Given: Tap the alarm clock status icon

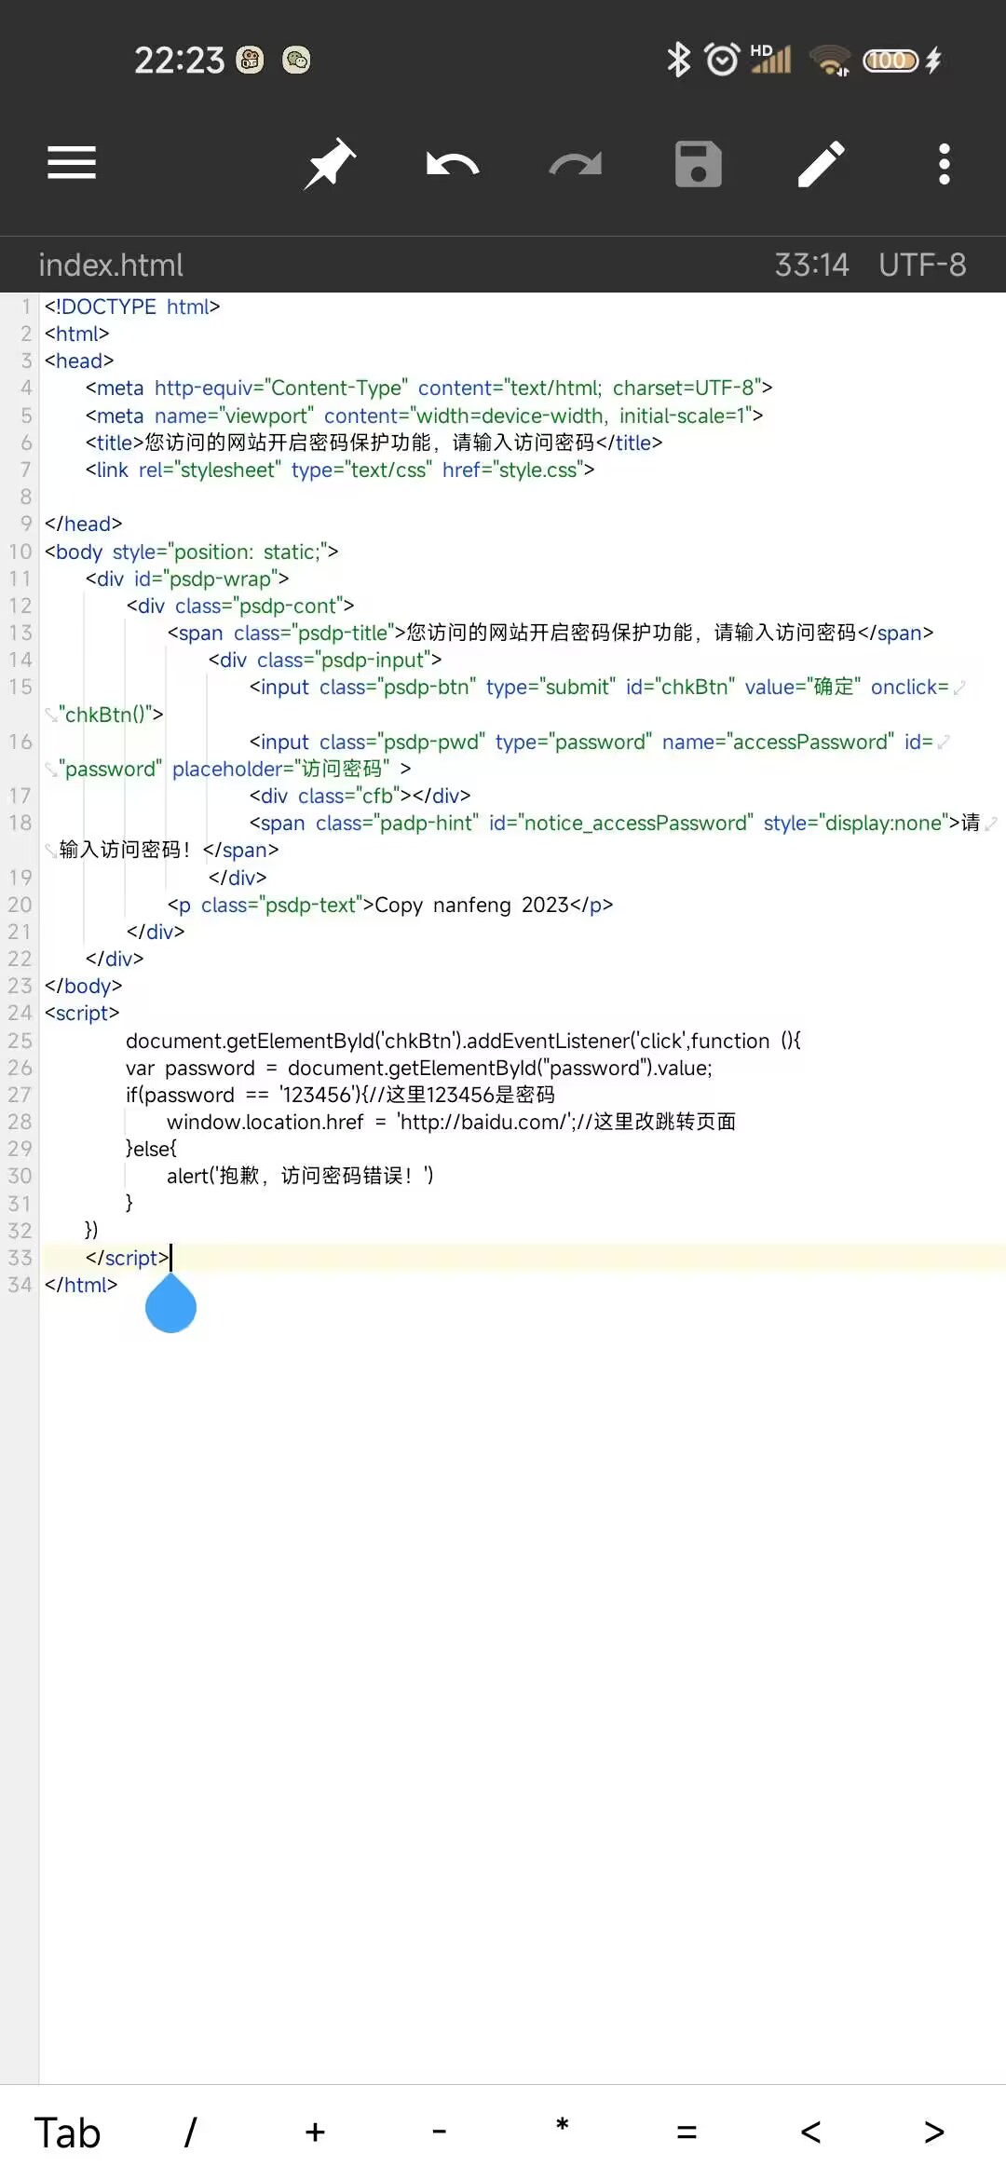Looking at the screenshot, I should (722, 60).
